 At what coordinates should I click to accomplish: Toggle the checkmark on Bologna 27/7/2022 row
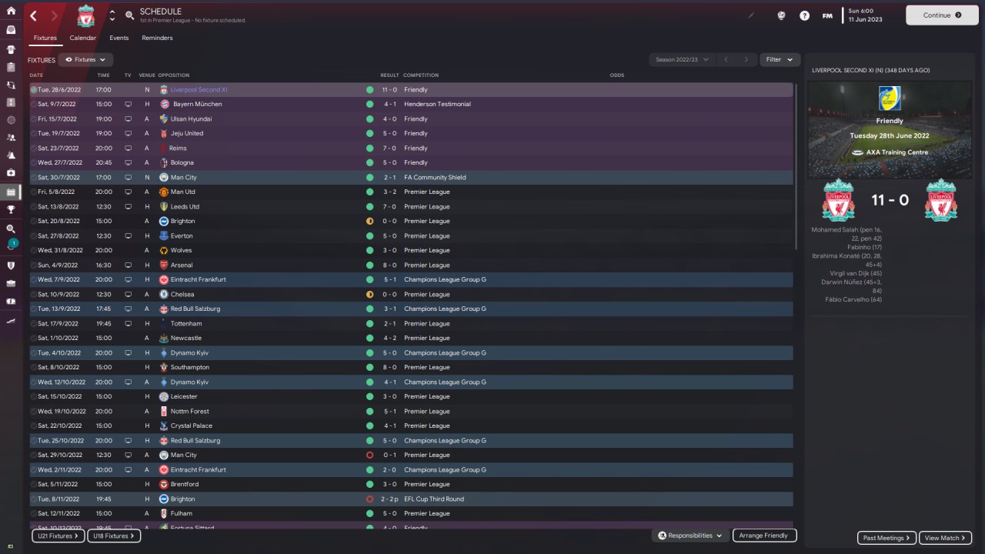[x=34, y=162]
